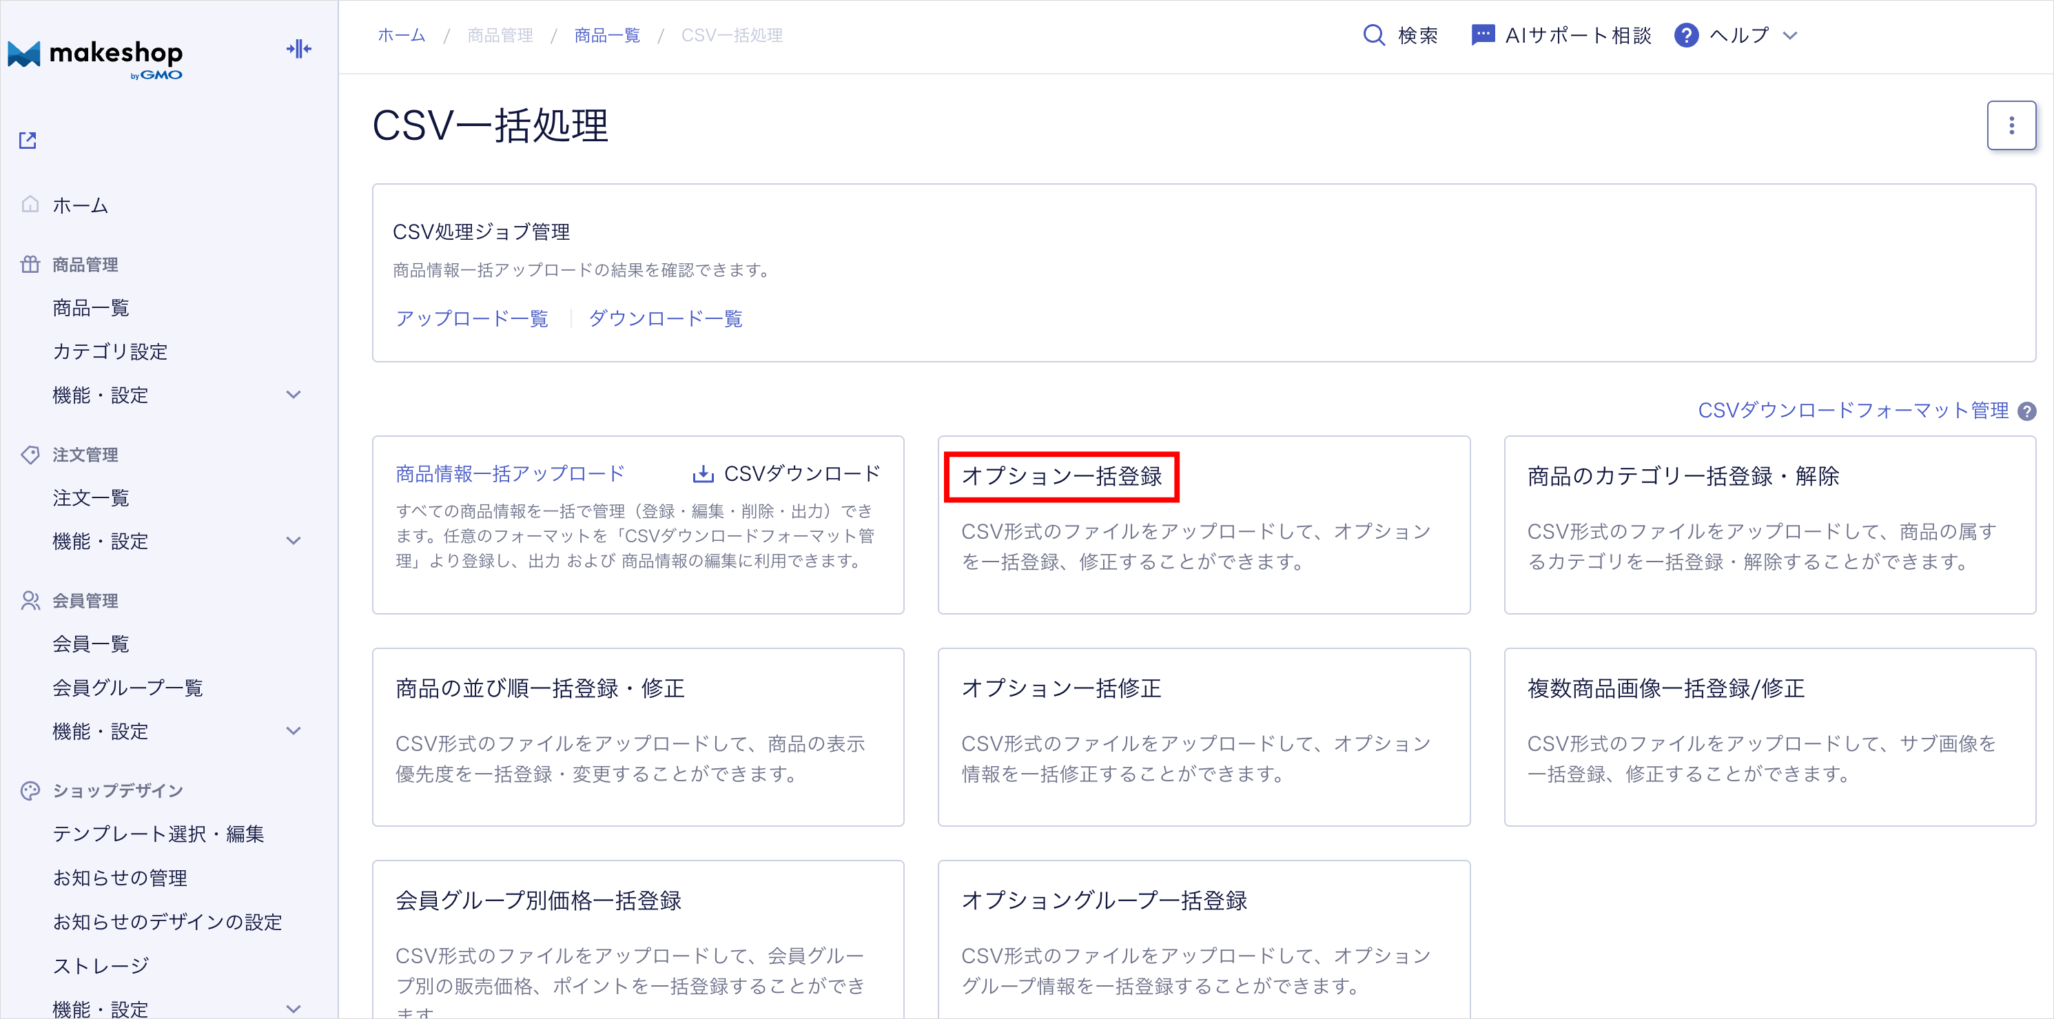The width and height of the screenshot is (2054, 1019).
Task: Open カテゴリ設定 in the sidebar
Action: tap(110, 351)
